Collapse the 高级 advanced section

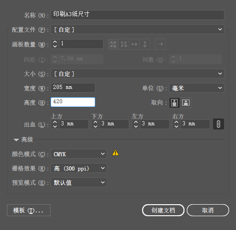16,140
